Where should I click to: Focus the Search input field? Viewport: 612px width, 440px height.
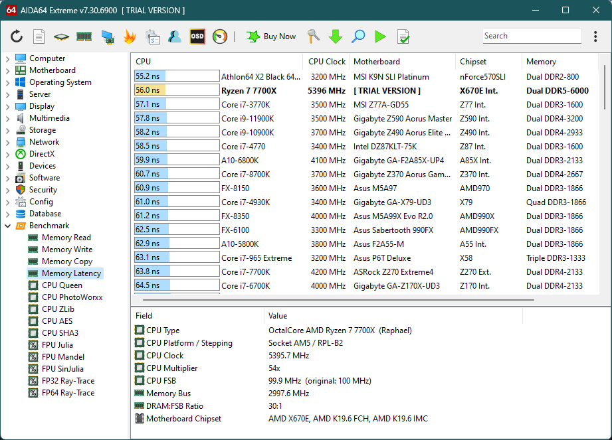(x=532, y=36)
